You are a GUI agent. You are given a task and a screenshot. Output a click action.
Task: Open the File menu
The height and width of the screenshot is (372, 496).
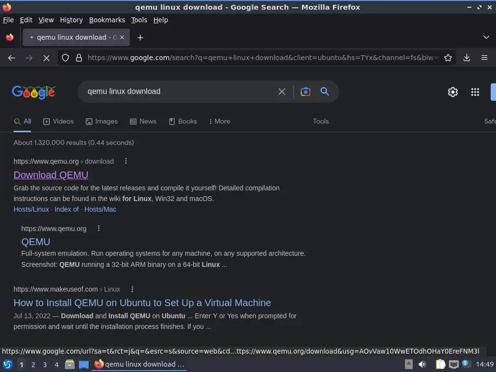coord(8,20)
